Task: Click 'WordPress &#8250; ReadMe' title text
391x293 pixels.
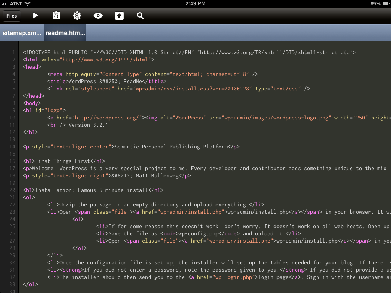Action: [x=105, y=81]
